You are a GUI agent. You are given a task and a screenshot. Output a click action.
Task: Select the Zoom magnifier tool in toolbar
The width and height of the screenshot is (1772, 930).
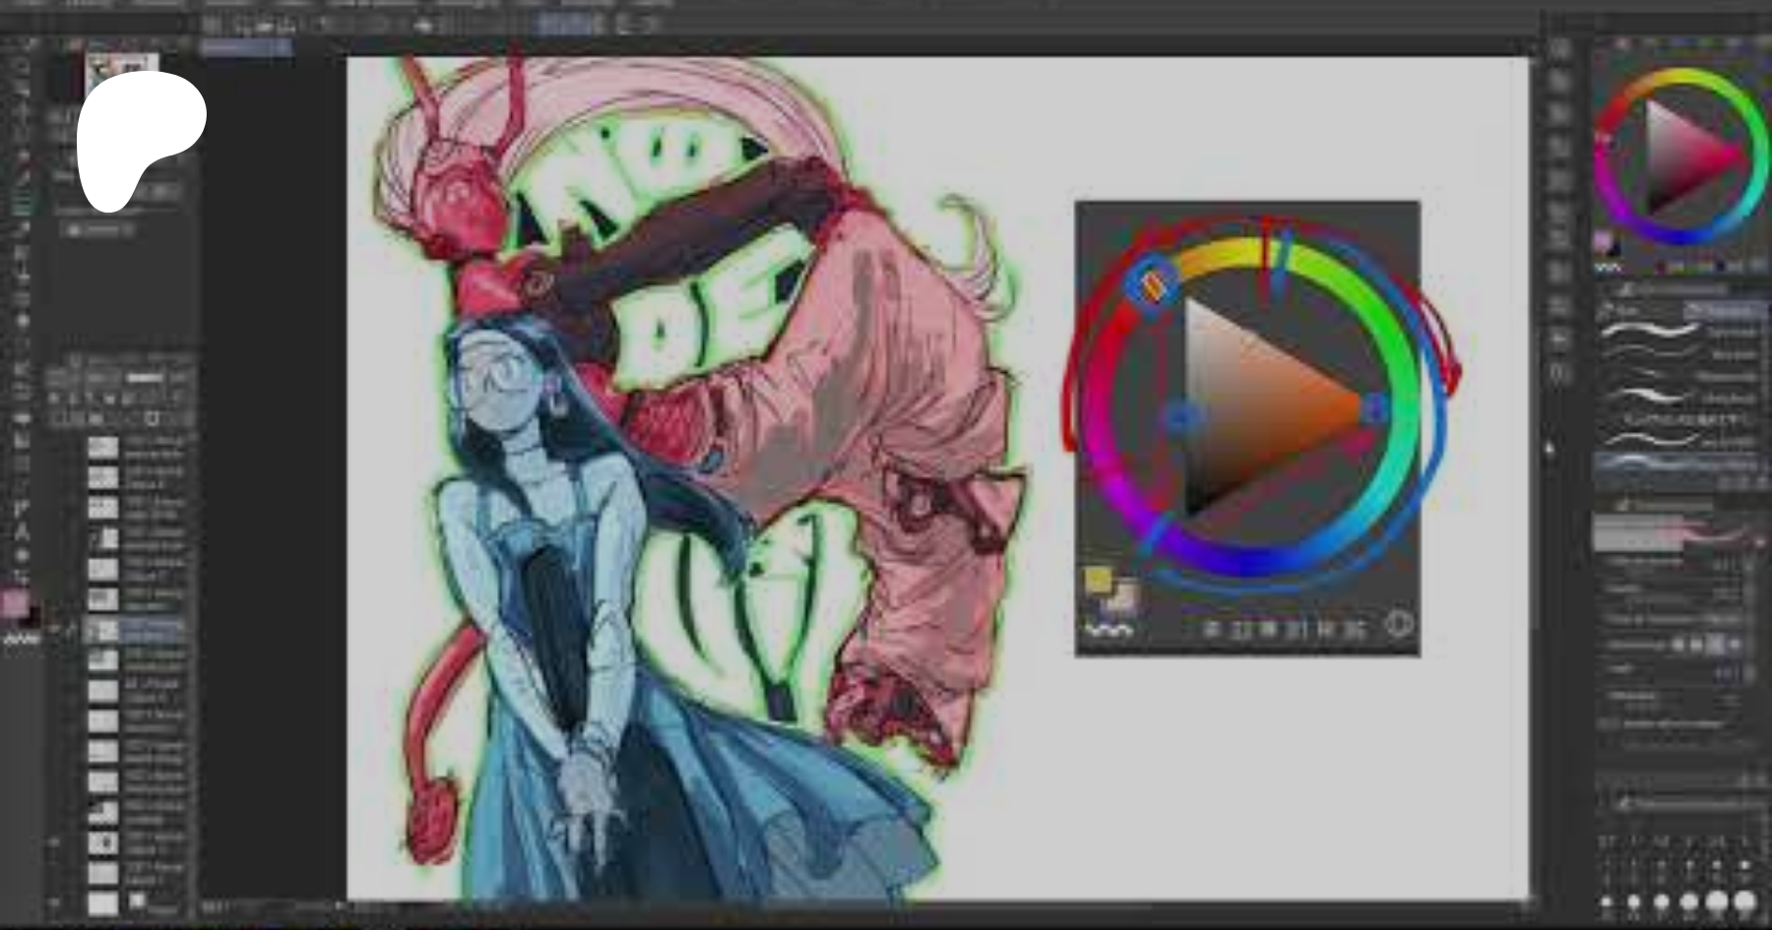[x=20, y=67]
